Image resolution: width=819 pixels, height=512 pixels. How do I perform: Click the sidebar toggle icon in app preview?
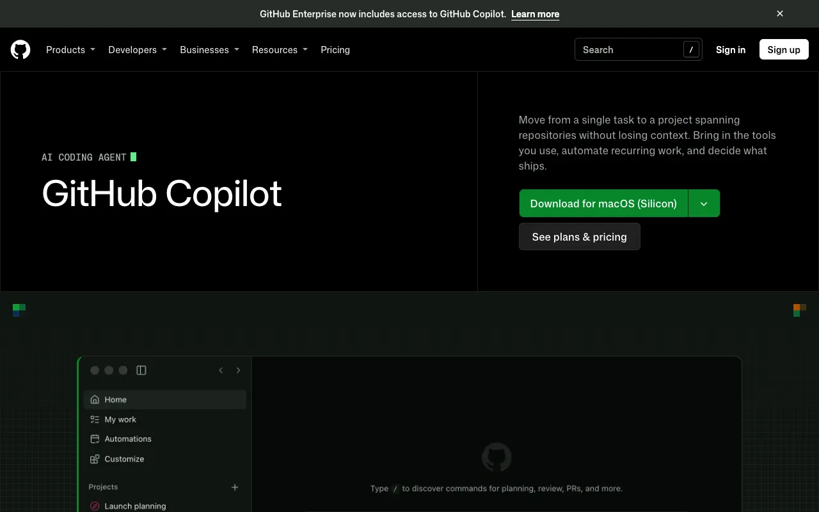[x=141, y=370]
